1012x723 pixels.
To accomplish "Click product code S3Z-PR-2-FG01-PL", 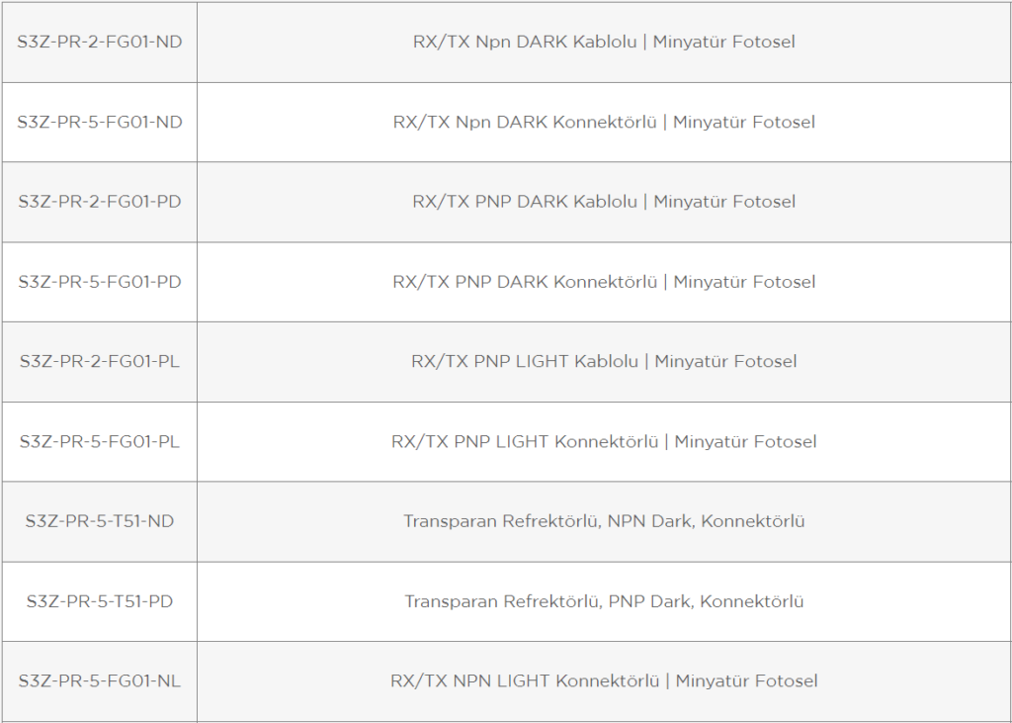I will tap(100, 361).
